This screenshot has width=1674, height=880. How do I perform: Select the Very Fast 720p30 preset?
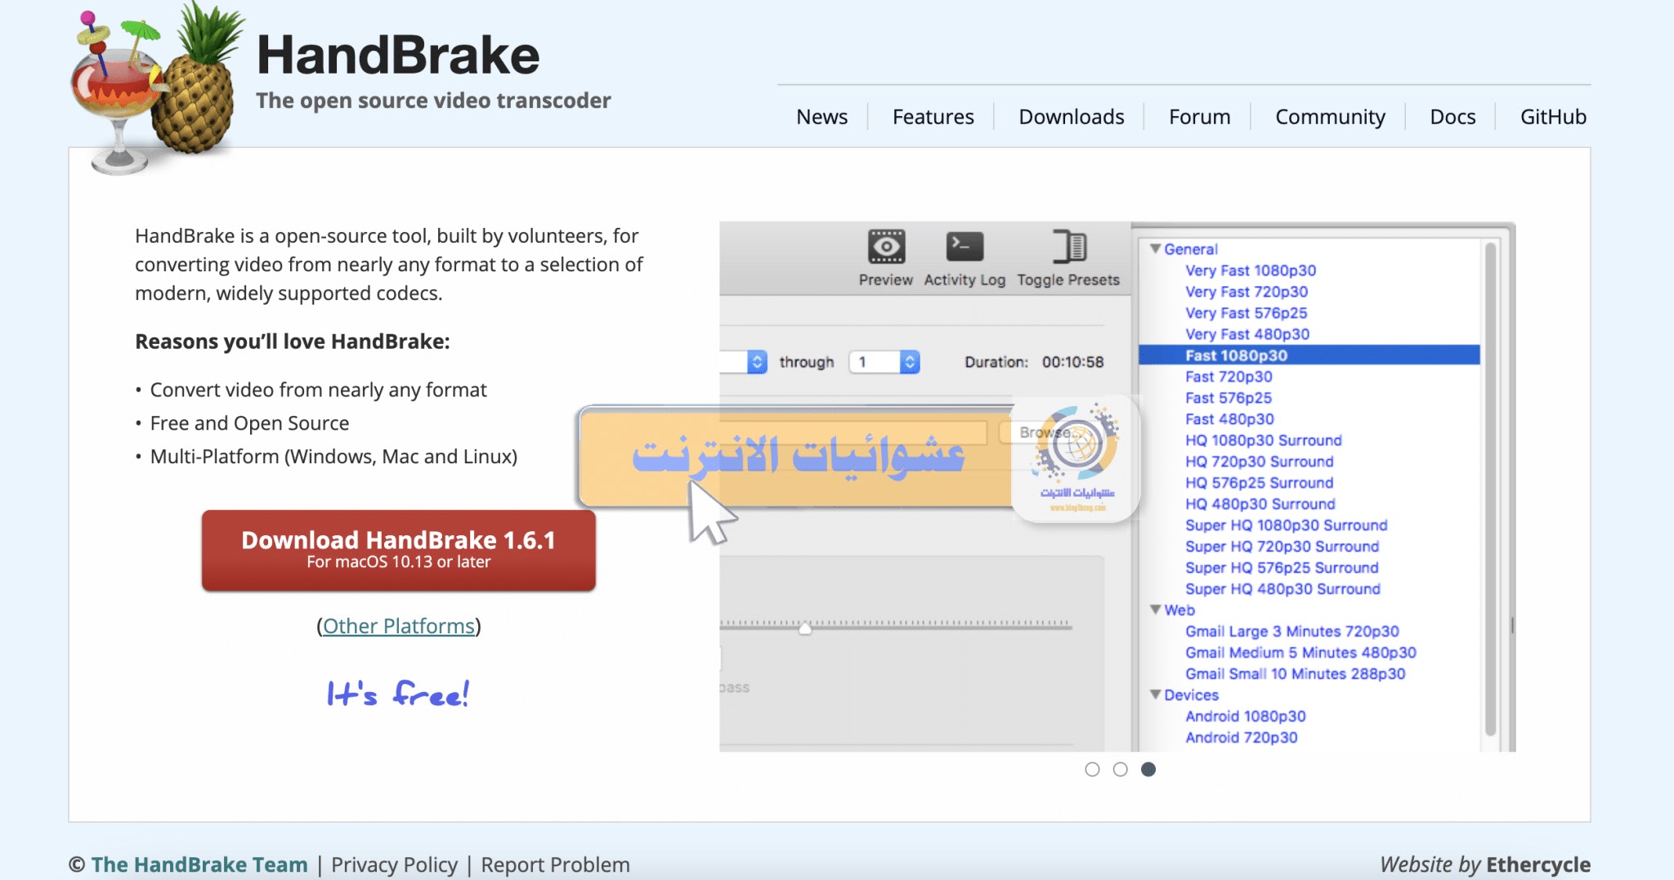coord(1247,292)
